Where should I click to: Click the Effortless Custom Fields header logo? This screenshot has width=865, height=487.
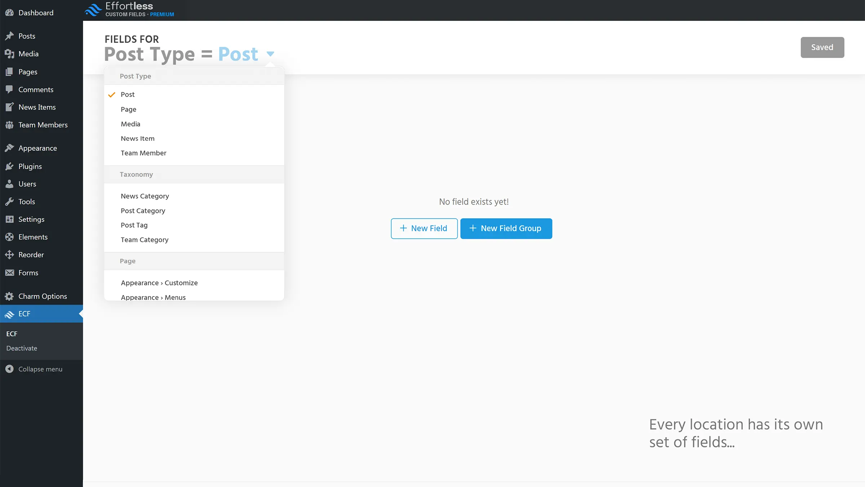pyautogui.click(x=129, y=9)
